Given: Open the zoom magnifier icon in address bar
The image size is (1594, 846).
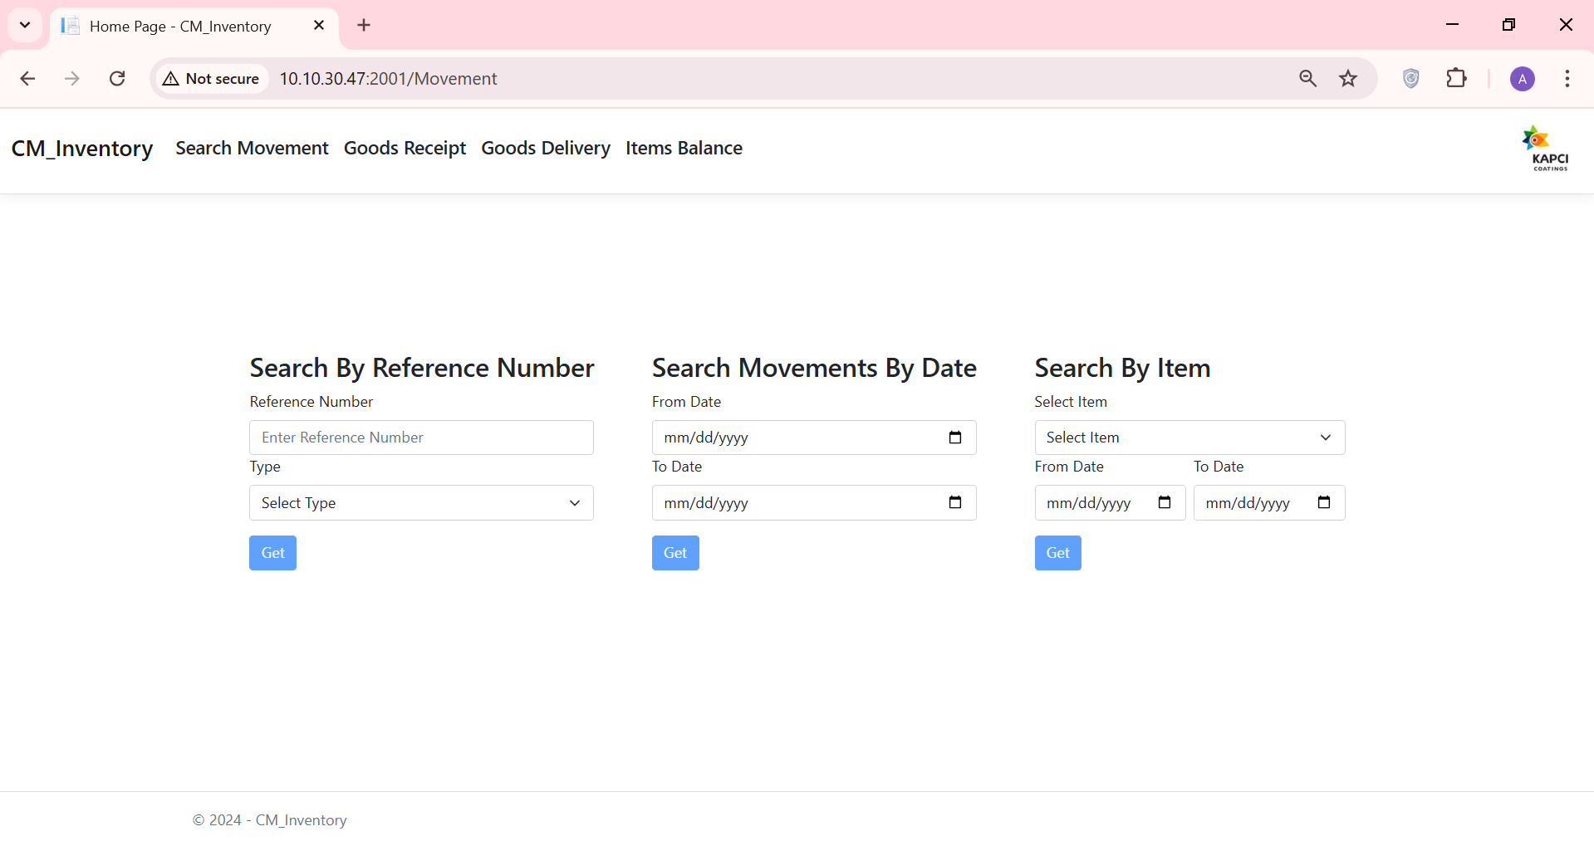Looking at the screenshot, I should [x=1307, y=78].
